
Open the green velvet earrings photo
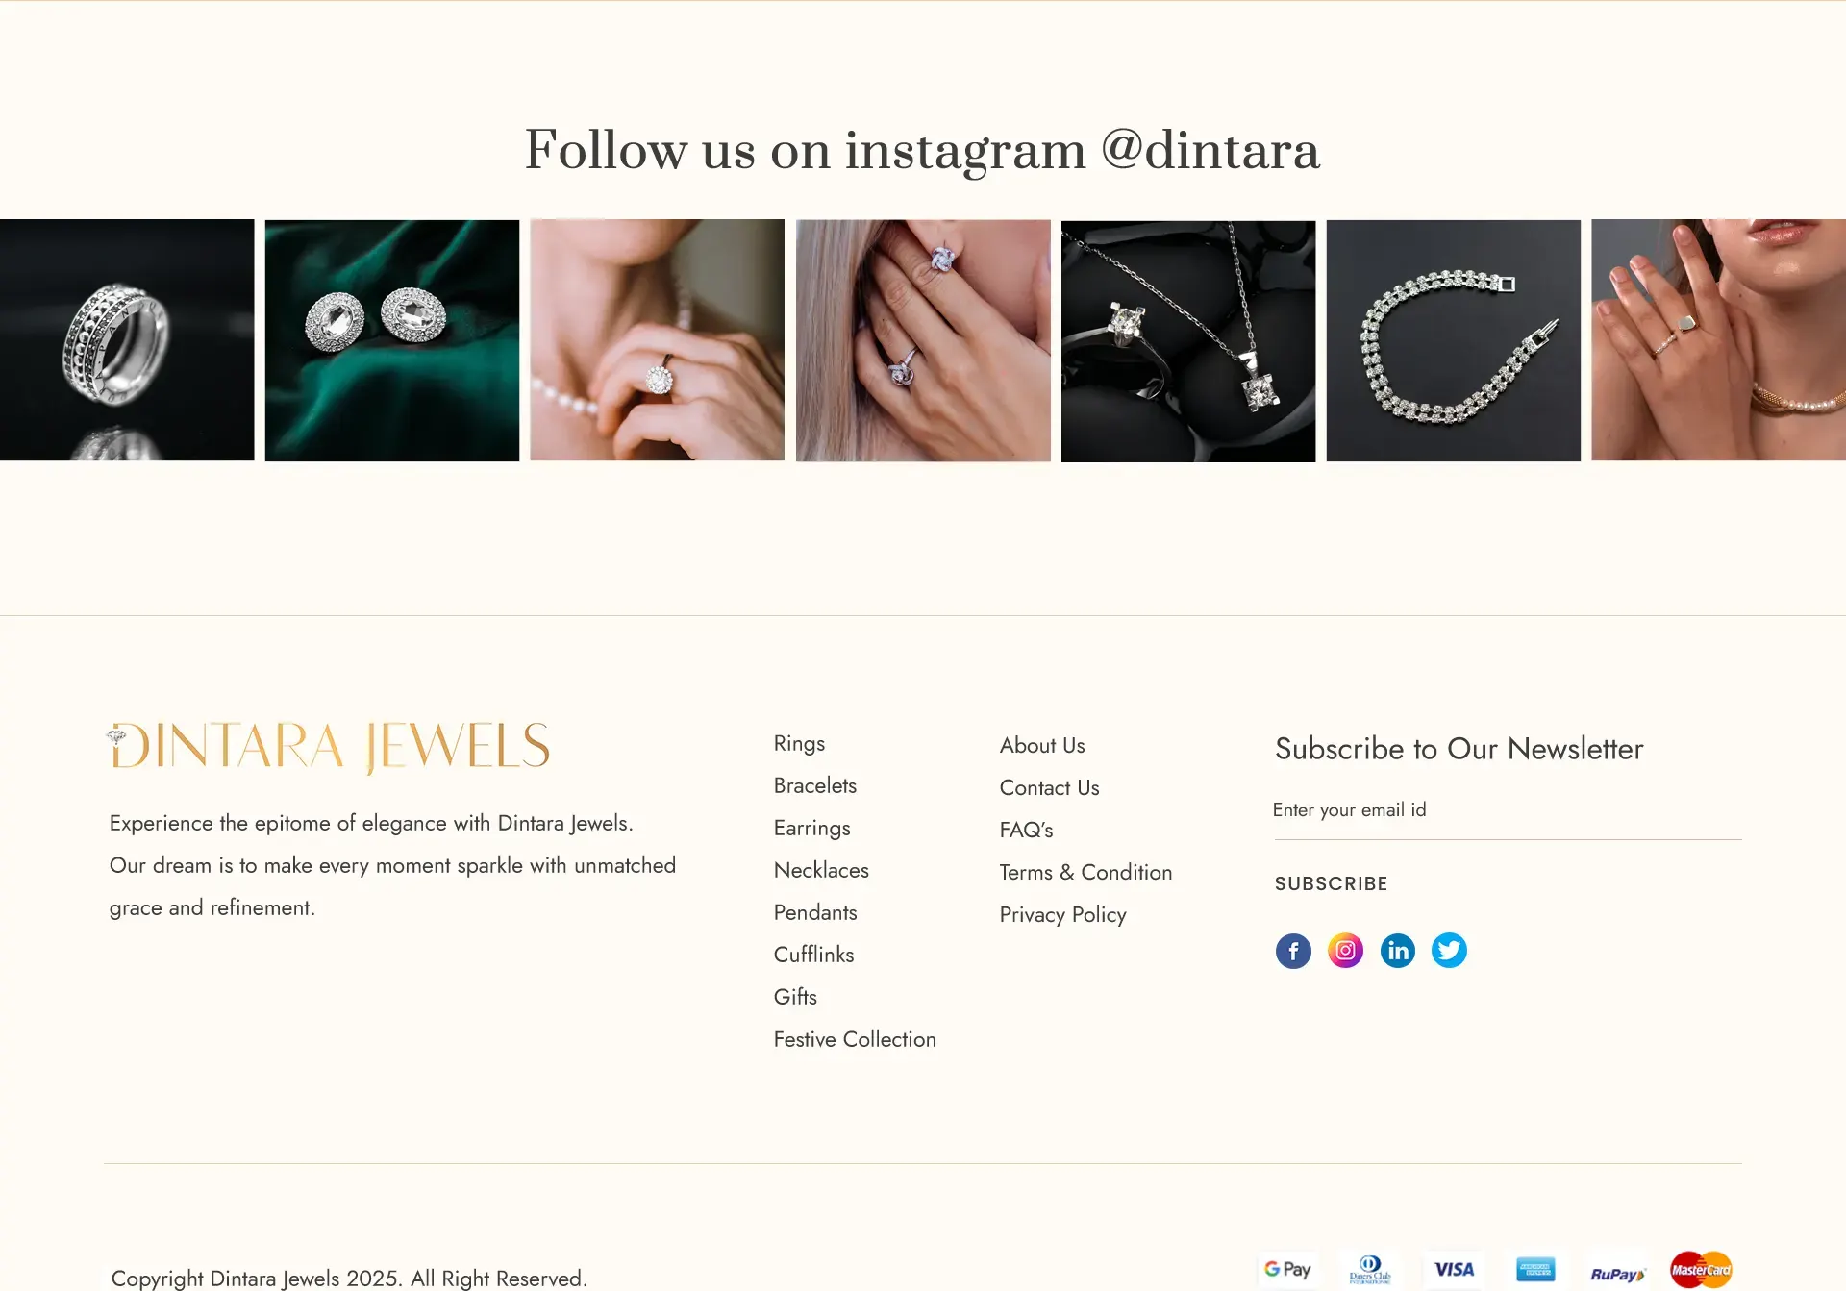(x=392, y=340)
